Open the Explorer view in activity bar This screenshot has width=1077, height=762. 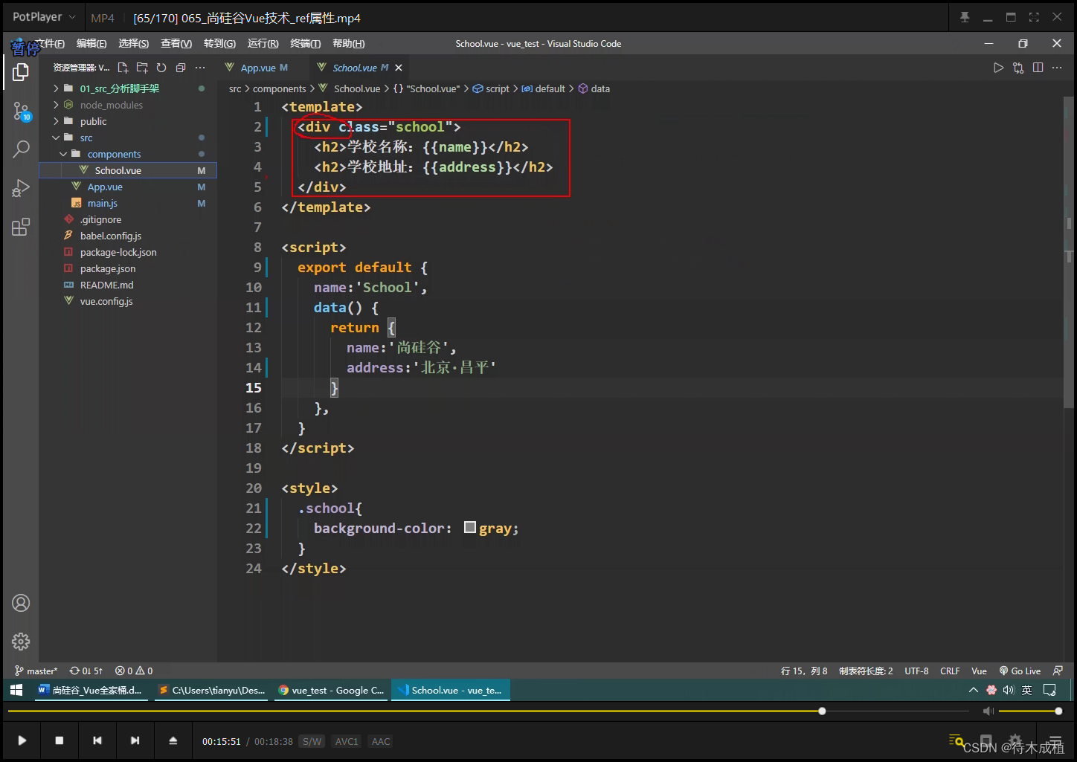pyautogui.click(x=21, y=72)
